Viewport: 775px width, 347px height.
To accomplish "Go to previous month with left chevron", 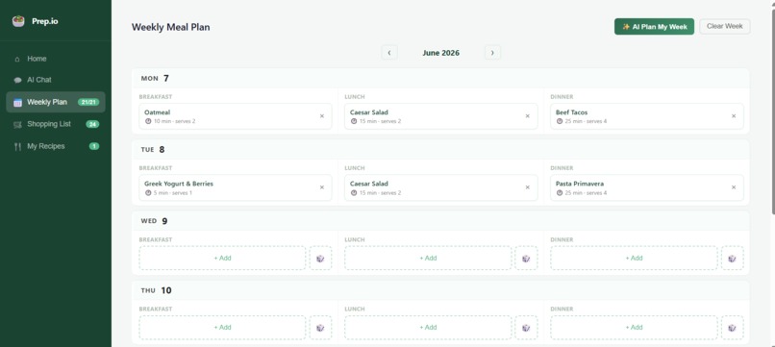I will pos(389,53).
